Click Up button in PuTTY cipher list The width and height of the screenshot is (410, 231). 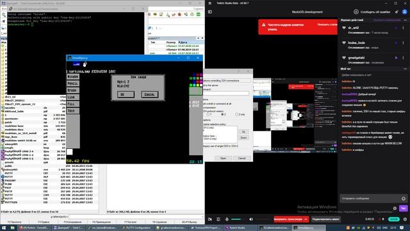[243, 132]
